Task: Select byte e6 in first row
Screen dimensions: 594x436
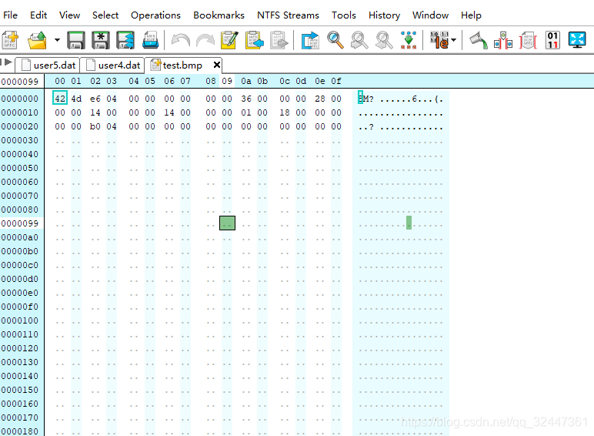Action: pos(95,99)
